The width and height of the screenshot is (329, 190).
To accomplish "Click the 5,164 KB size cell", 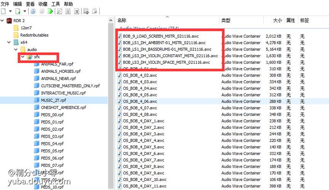I will click(x=273, y=49).
